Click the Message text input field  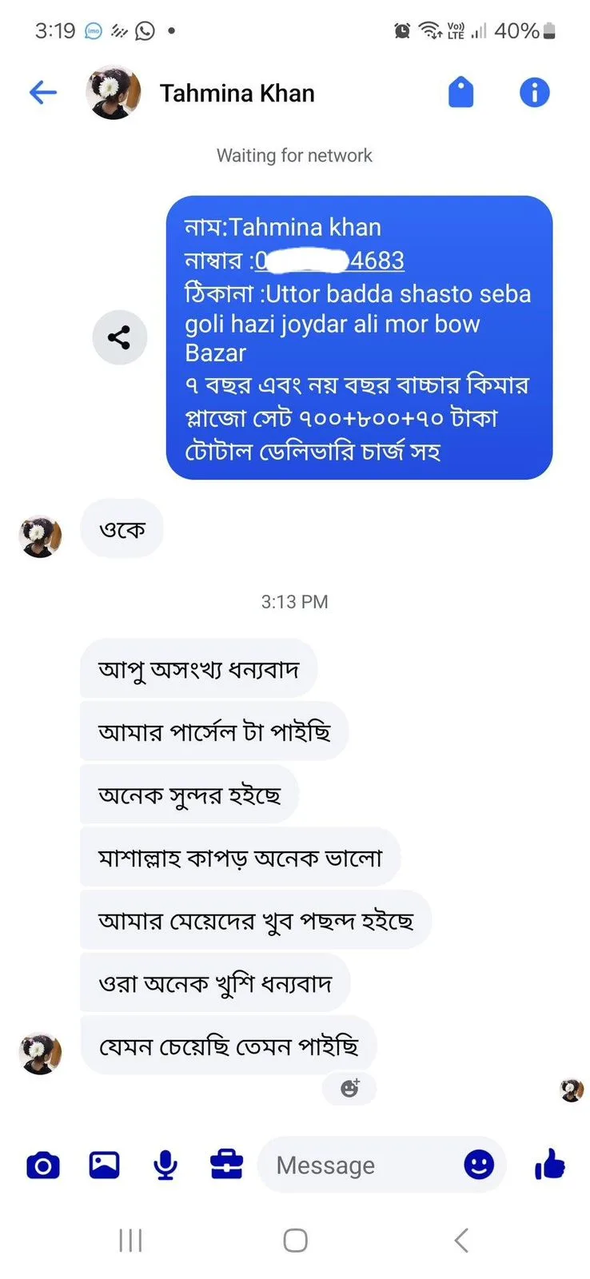tap(360, 1165)
